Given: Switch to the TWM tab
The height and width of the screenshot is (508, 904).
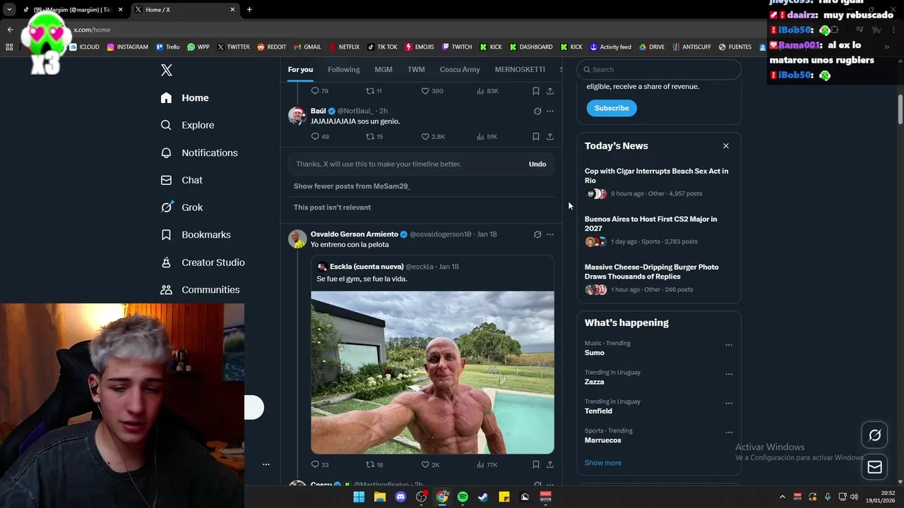Looking at the screenshot, I should [416, 69].
